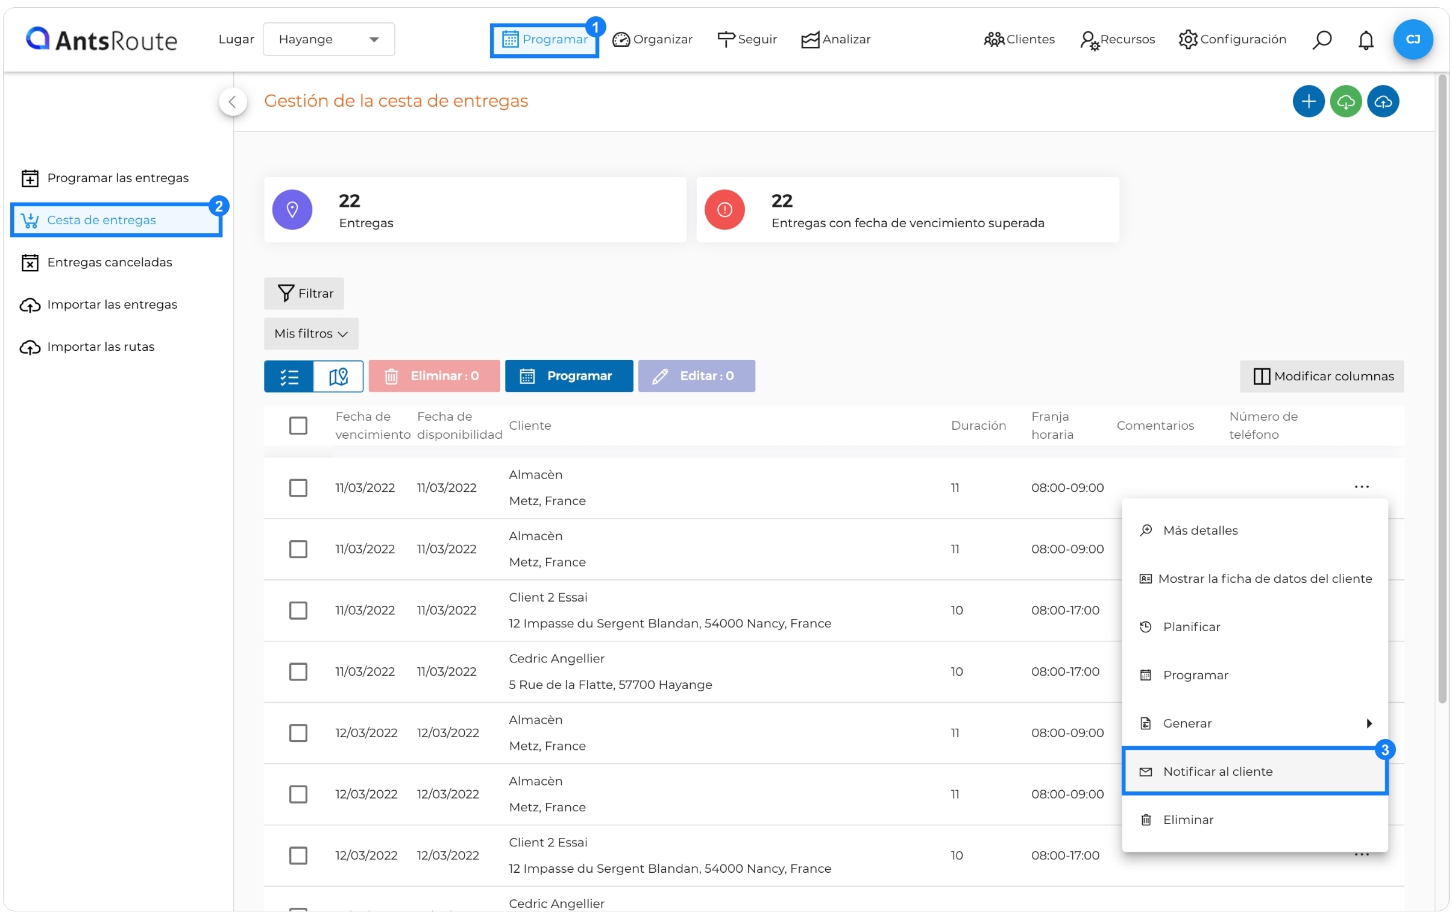1452x918 pixels.
Task: Toggle the select-all header checkbox
Action: pos(298,426)
